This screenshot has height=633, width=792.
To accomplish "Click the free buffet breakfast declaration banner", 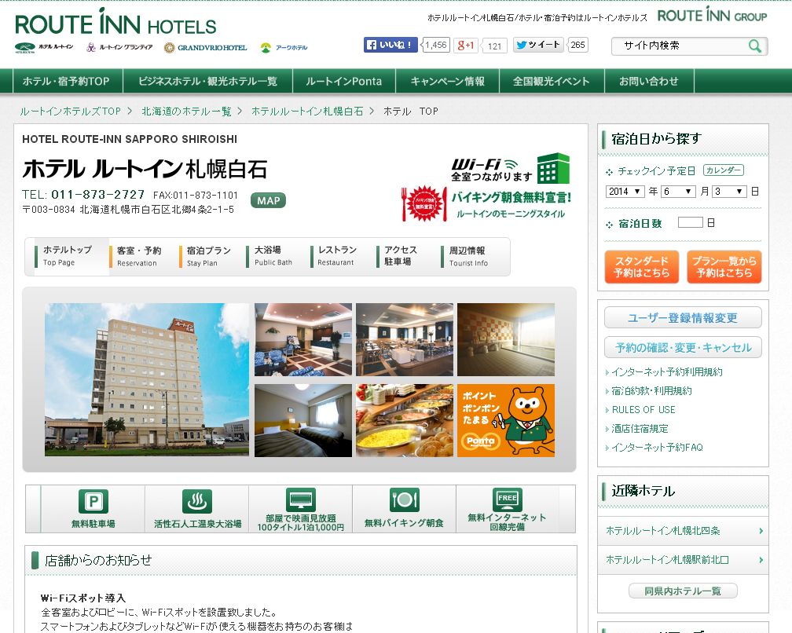I will 486,204.
